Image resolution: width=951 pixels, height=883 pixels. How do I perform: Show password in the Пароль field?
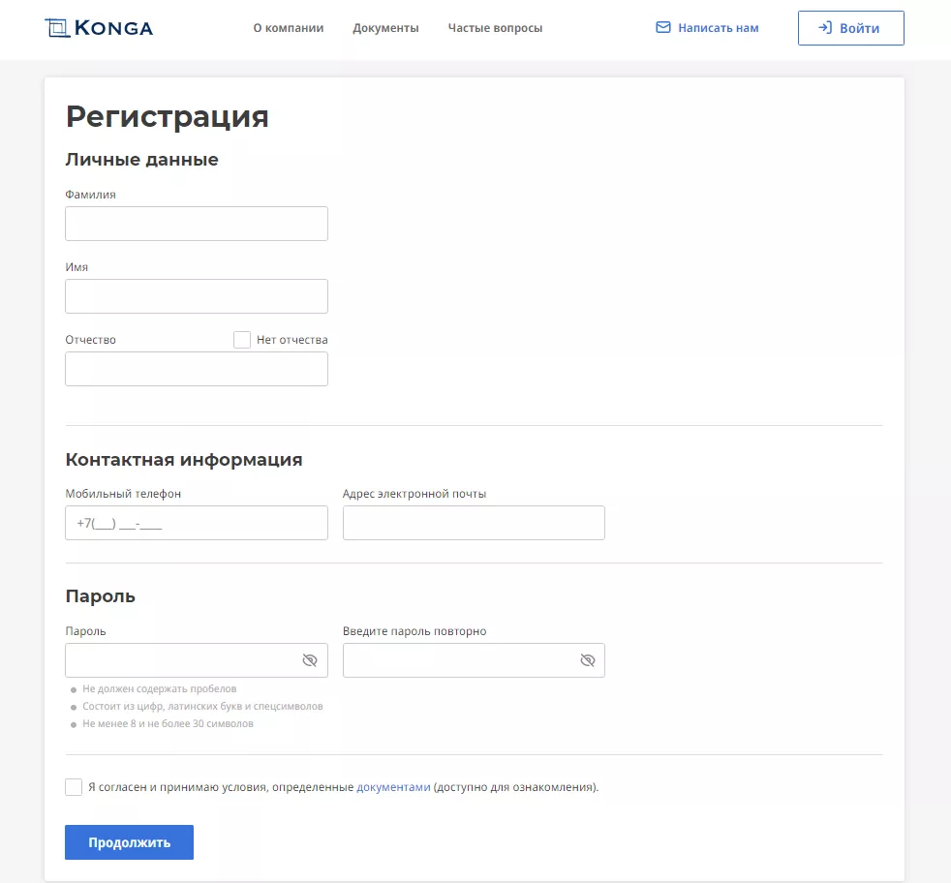[x=310, y=660]
